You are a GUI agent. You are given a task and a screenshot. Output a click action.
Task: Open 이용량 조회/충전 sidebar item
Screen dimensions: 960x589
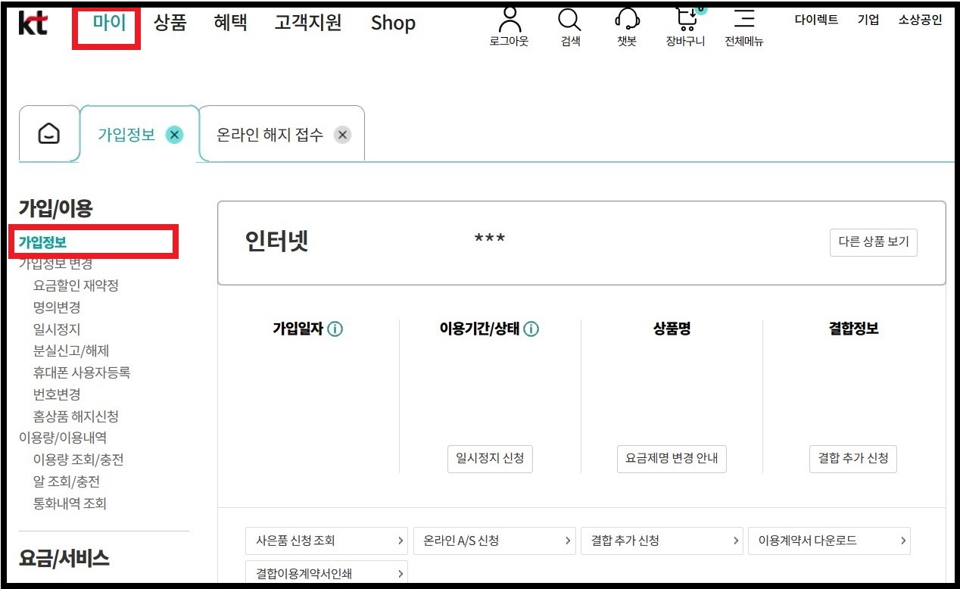click(x=78, y=460)
